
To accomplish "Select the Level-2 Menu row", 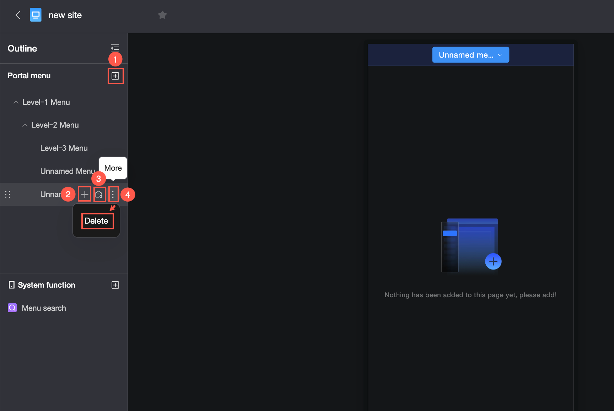I will pos(64,125).
